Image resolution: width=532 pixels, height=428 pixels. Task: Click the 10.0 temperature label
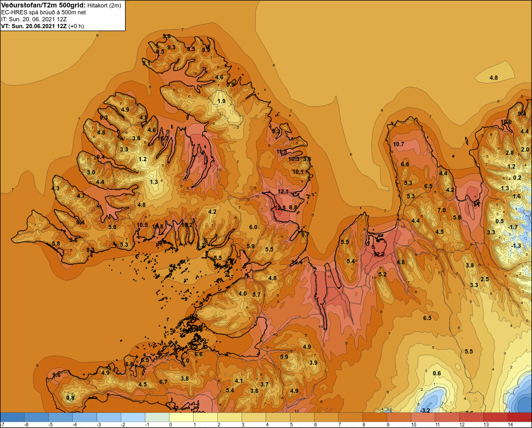pos(506,122)
